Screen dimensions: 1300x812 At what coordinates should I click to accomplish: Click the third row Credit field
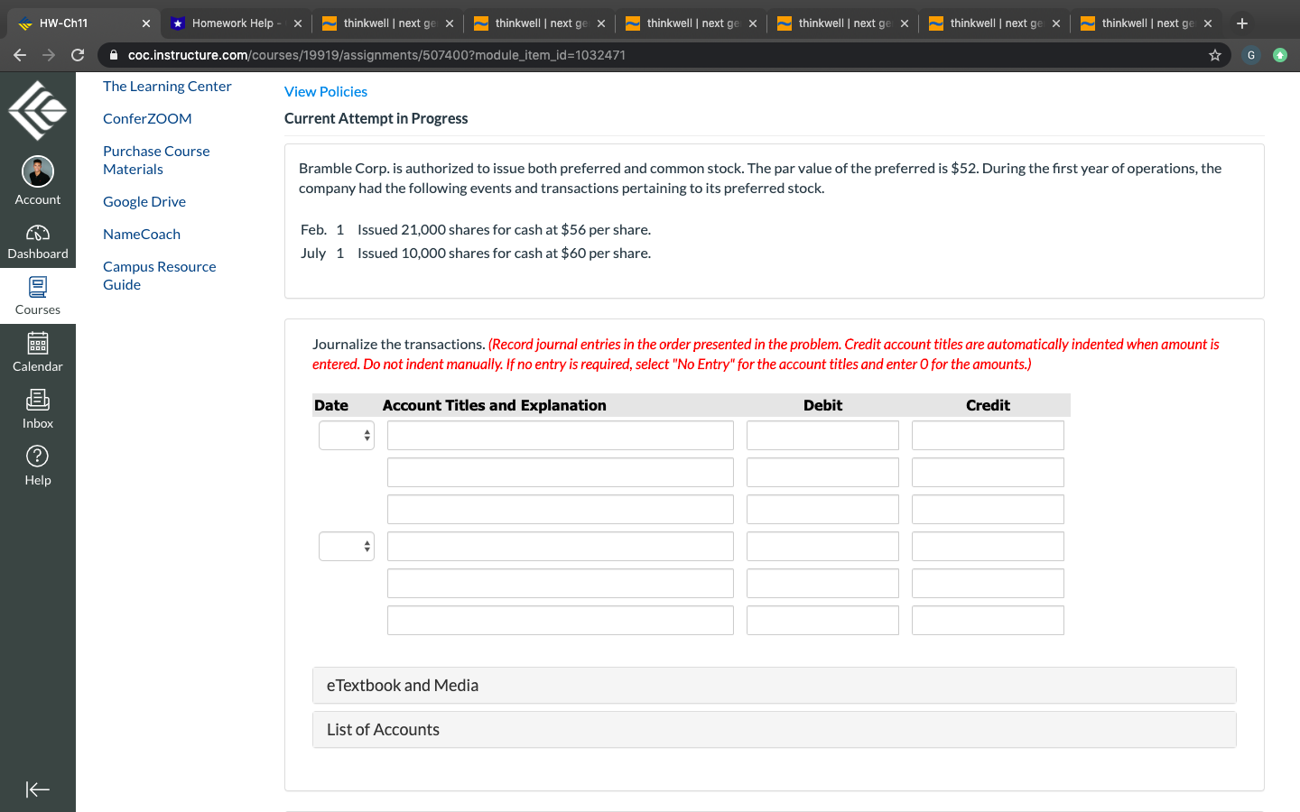coord(988,510)
